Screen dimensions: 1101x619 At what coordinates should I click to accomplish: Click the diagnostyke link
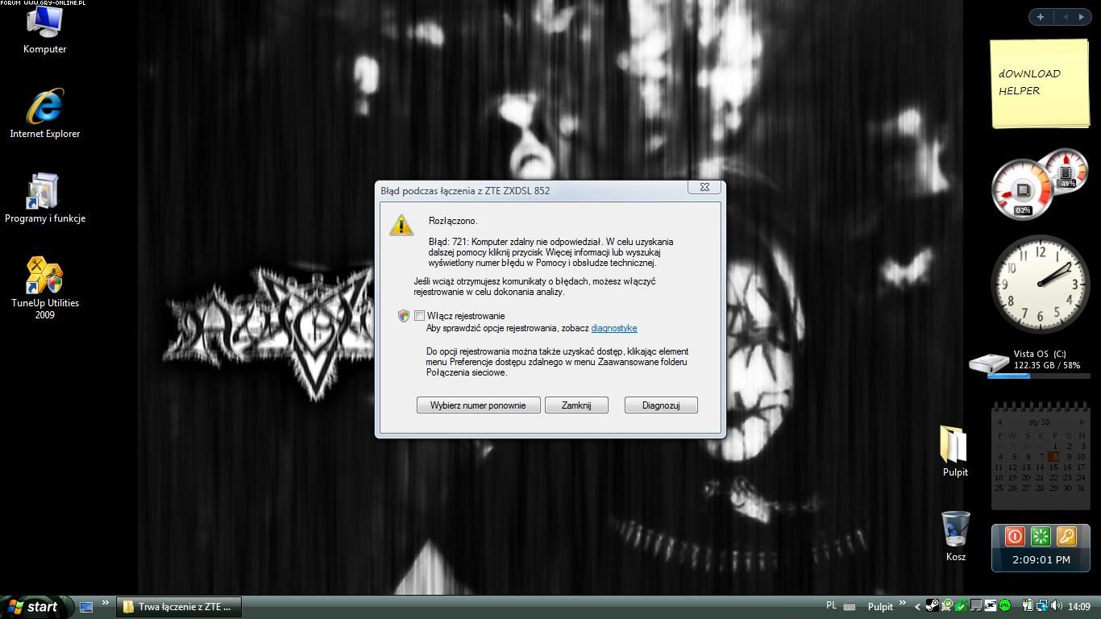613,328
